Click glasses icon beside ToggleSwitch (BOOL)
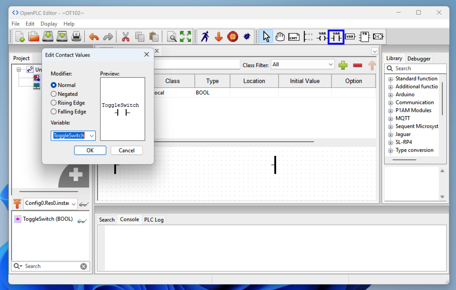The height and width of the screenshot is (290, 456). pyautogui.click(x=82, y=221)
